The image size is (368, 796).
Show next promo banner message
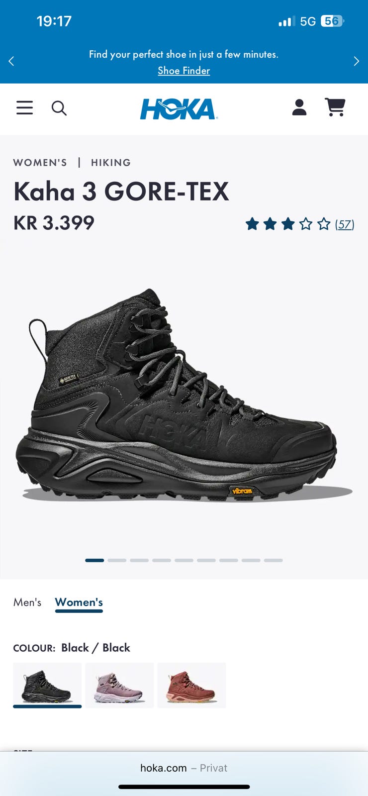coord(356,61)
